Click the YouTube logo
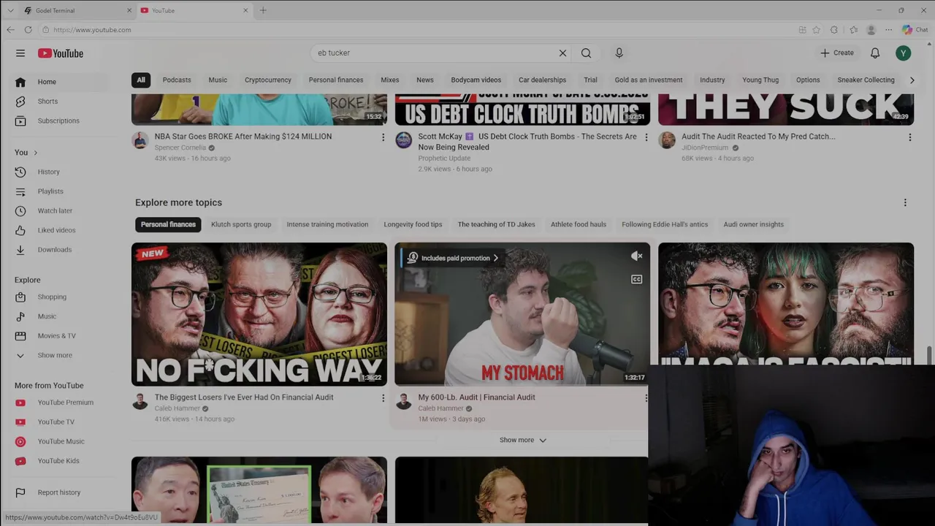The height and width of the screenshot is (526, 935). 61,53
